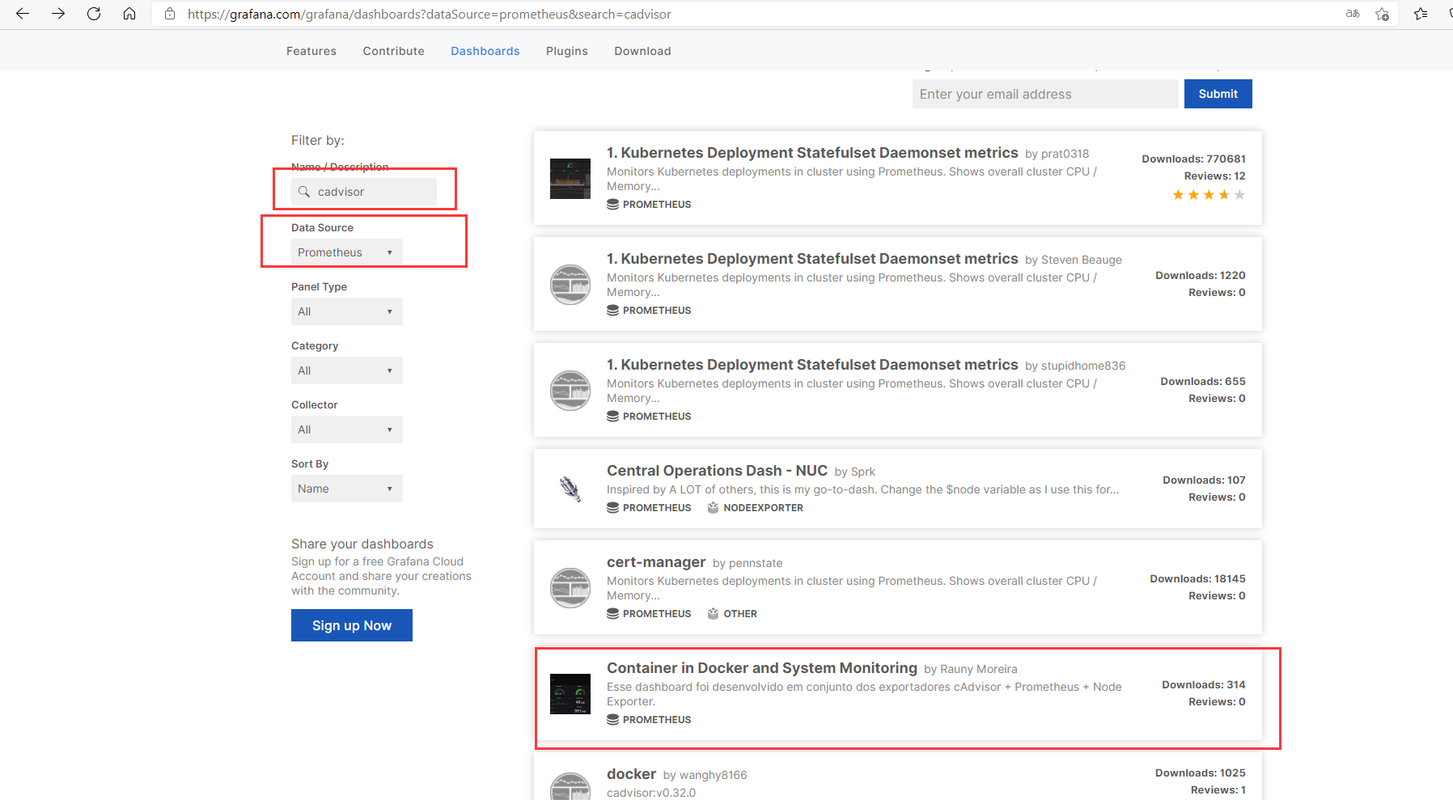Image resolution: width=1453 pixels, height=800 pixels.
Task: Open the Panel Type dropdown
Action: click(346, 311)
